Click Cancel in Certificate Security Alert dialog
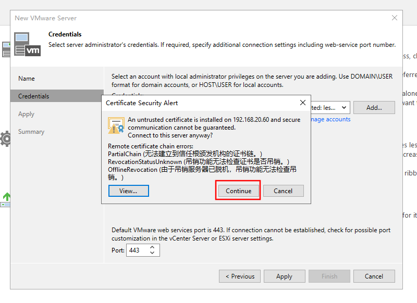The image size is (417, 303). click(x=283, y=191)
